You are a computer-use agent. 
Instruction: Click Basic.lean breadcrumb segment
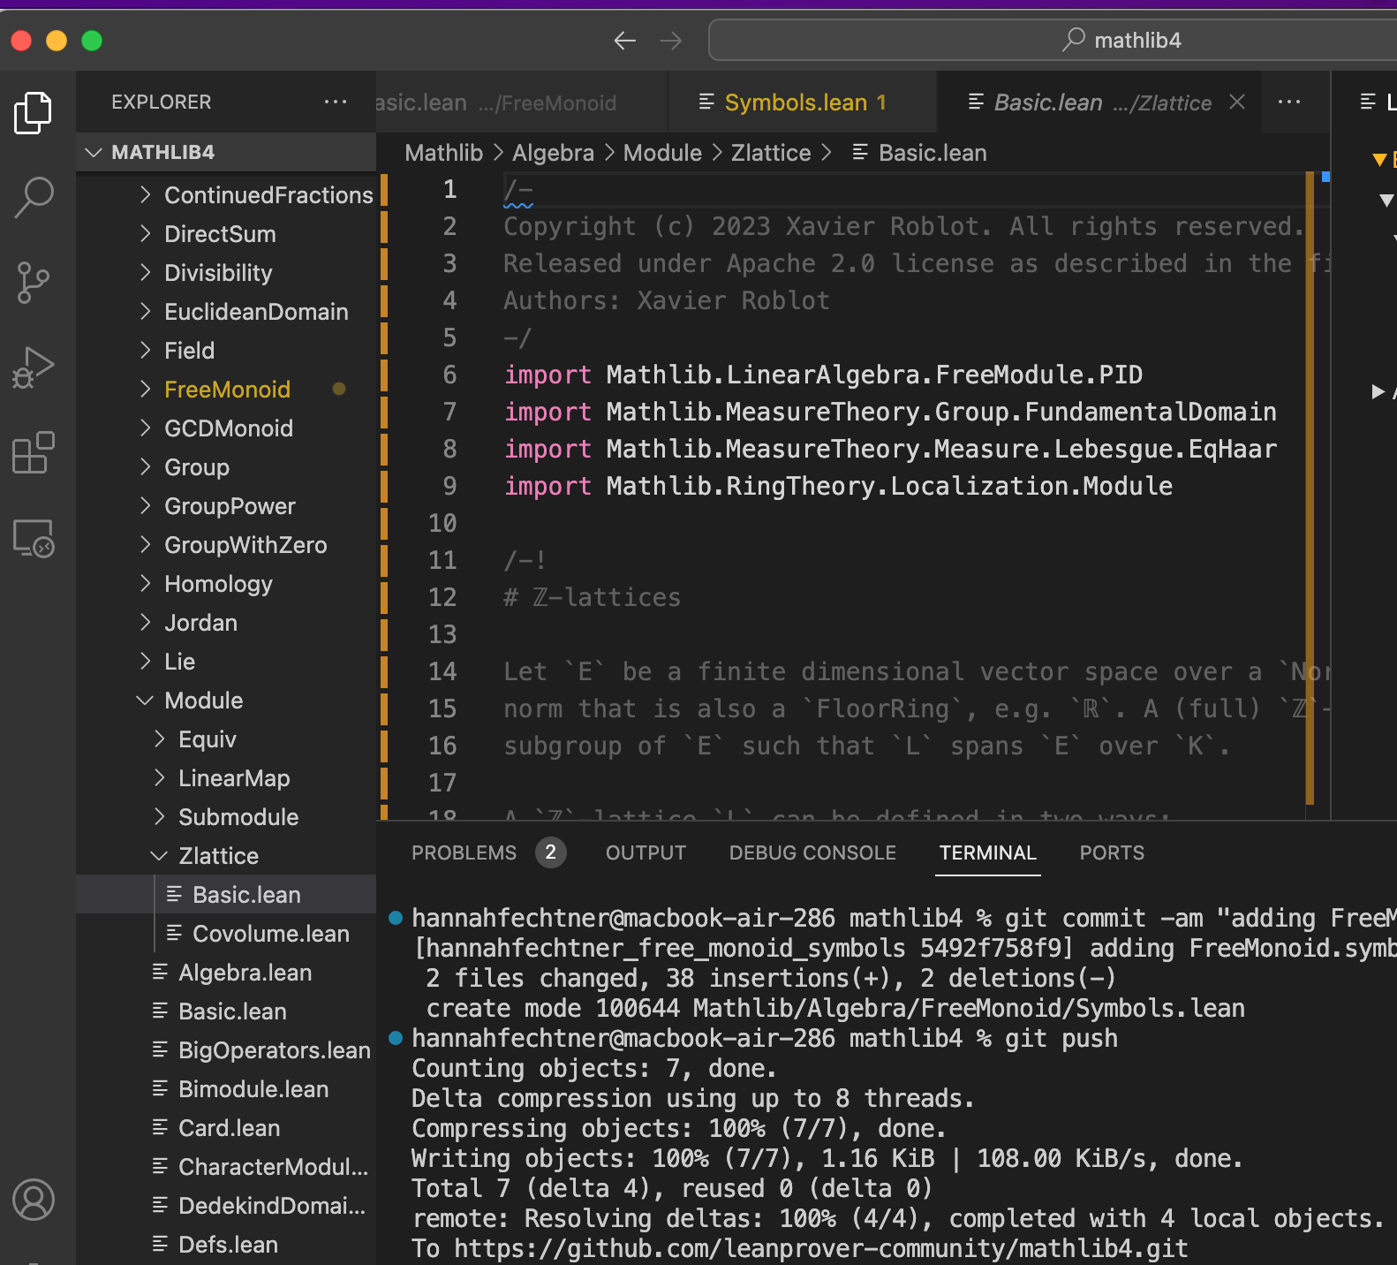pyautogui.click(x=919, y=153)
